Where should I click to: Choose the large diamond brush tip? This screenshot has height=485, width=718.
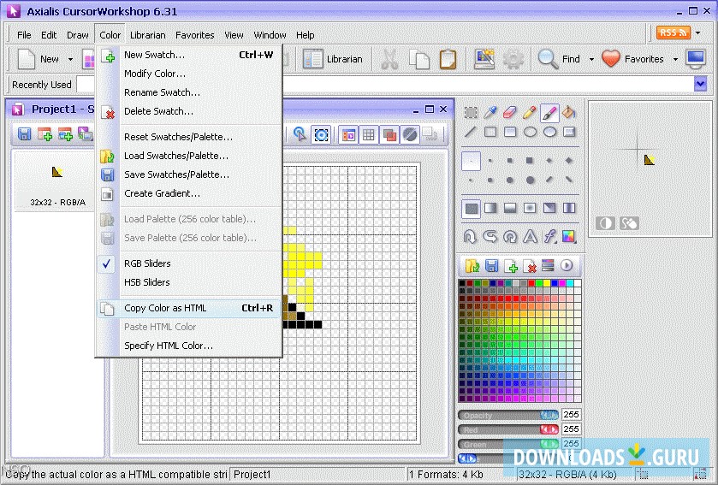(569, 161)
